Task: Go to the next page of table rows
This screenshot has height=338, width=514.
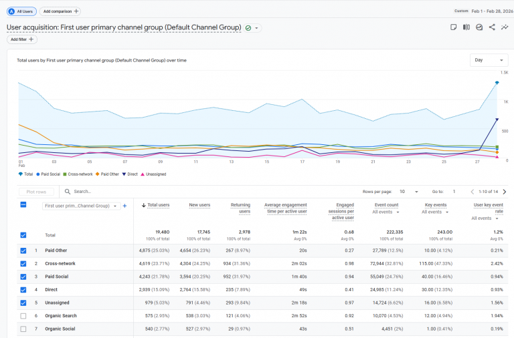Action: coord(500,192)
